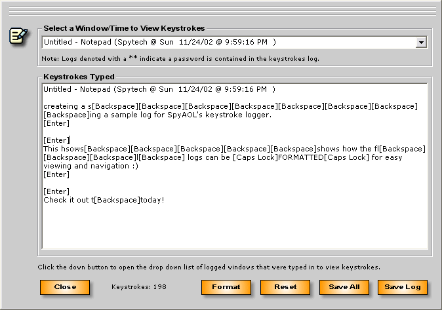Image resolution: width=442 pixels, height=310 pixels.
Task: Click the 'Check it out today!' log line
Action: click(104, 200)
